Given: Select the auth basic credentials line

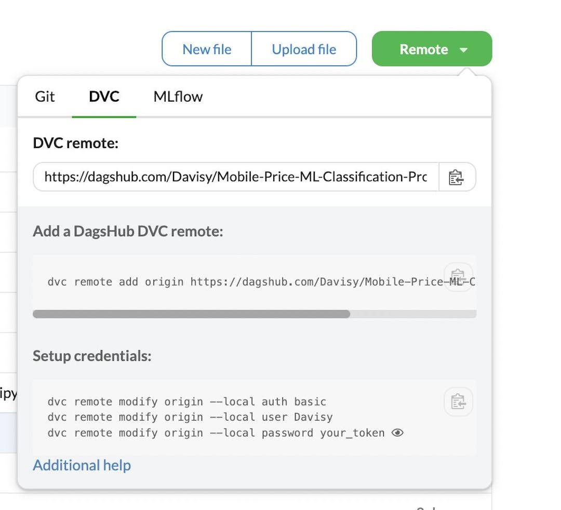Looking at the screenshot, I should point(187,401).
